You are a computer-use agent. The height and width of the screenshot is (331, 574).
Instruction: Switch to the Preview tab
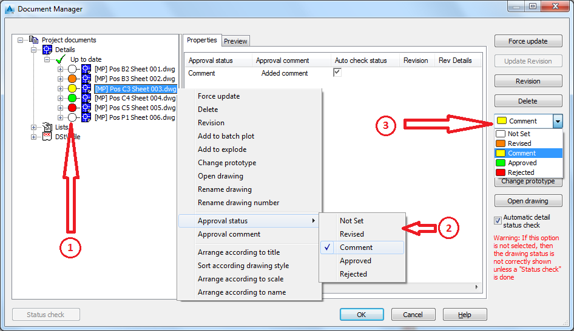[235, 41]
